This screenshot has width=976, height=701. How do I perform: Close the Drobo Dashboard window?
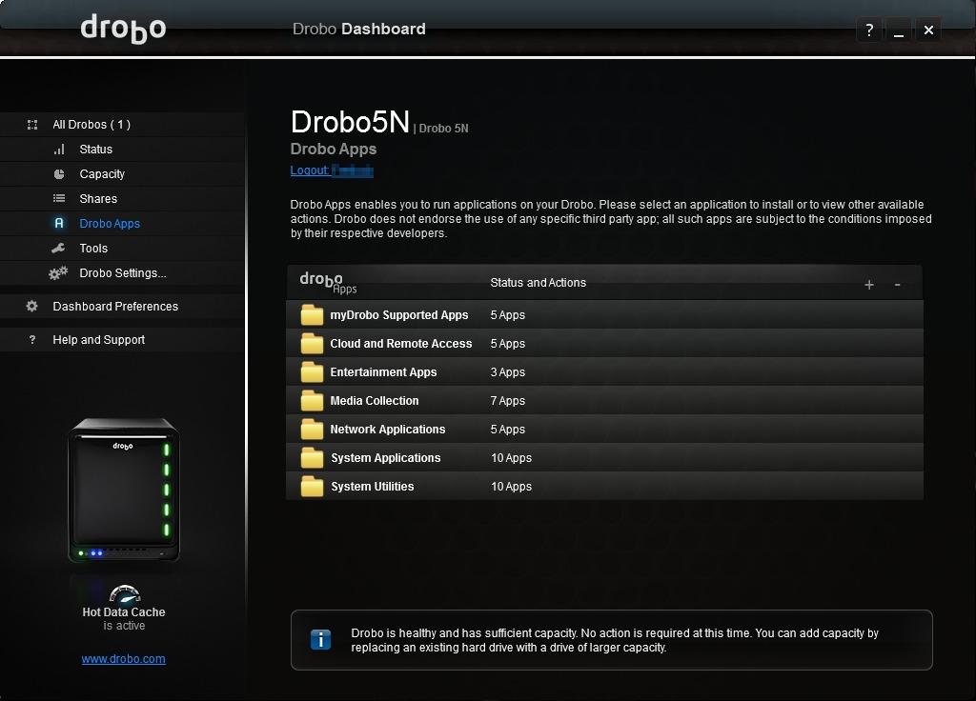(928, 30)
